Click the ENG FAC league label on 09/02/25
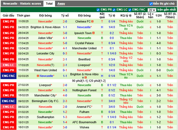Screen dimensions: 178x130 pos(9,101)
